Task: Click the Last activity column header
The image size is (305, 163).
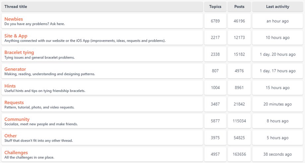Action: tap(277, 7)
